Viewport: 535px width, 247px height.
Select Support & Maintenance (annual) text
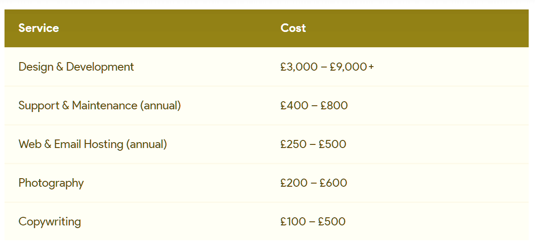point(100,105)
